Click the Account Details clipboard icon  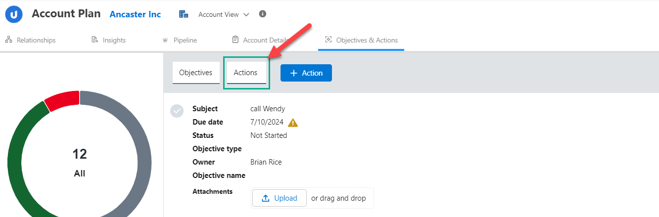tap(235, 40)
